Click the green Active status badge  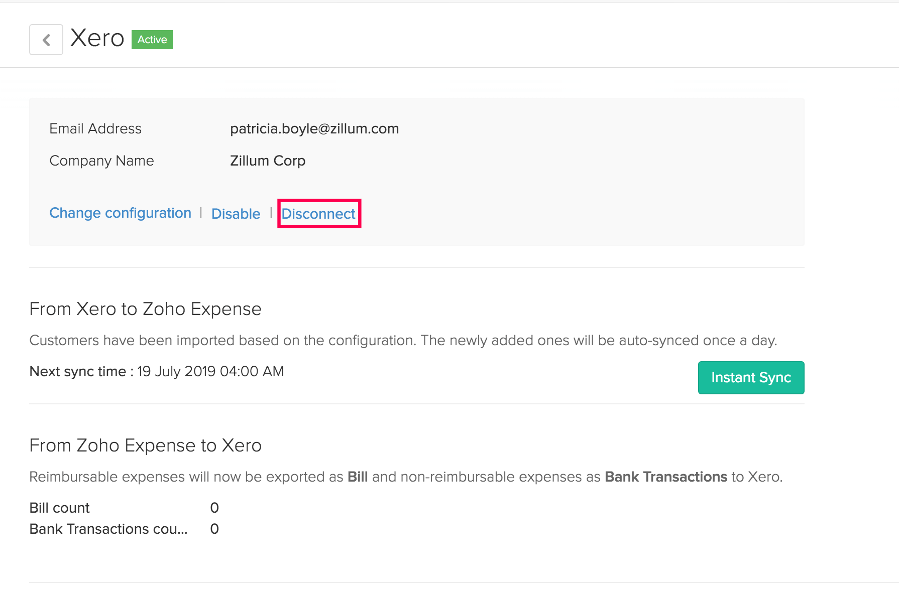(x=152, y=40)
